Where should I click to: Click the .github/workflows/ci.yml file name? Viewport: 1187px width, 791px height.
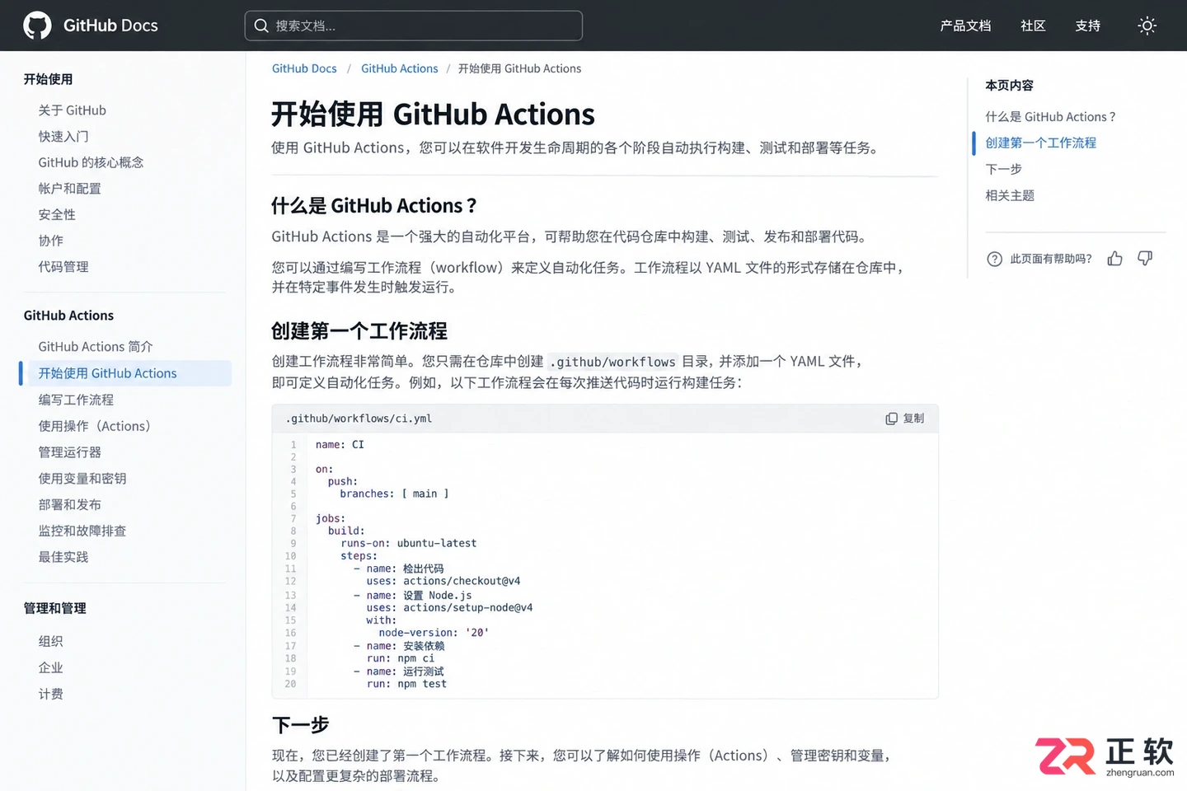[359, 419]
